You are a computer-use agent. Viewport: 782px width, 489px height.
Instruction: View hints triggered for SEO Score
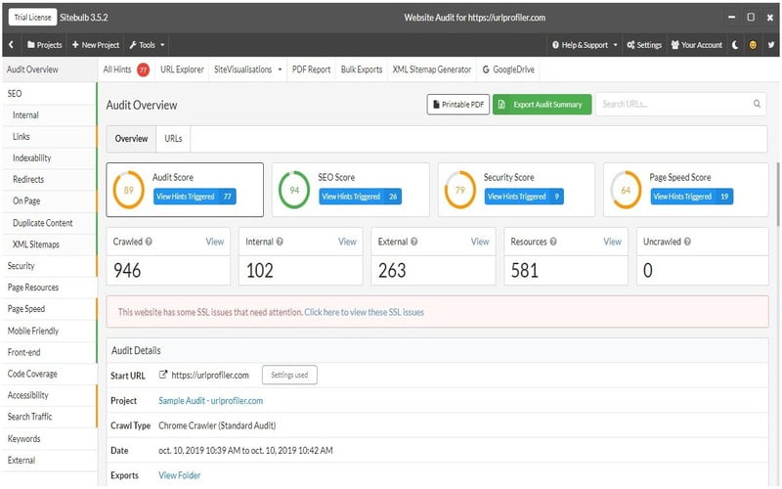coord(360,197)
